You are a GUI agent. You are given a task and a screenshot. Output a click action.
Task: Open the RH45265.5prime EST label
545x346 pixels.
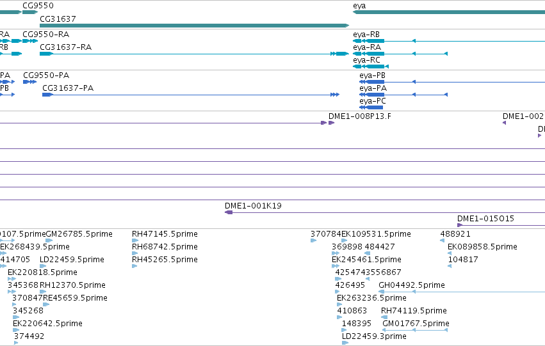coord(165,260)
